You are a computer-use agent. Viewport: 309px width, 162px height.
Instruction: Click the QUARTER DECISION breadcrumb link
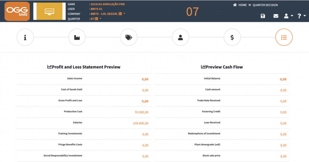(x=265, y=5)
